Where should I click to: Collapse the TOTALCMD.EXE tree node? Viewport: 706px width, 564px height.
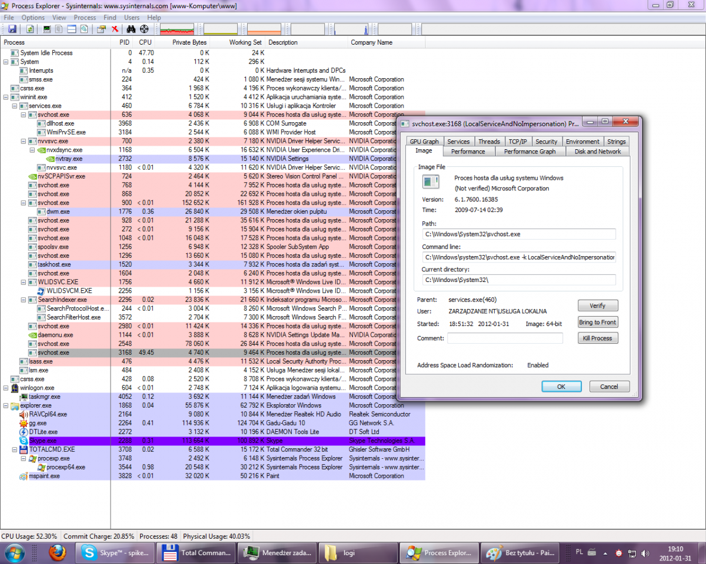[15, 449]
